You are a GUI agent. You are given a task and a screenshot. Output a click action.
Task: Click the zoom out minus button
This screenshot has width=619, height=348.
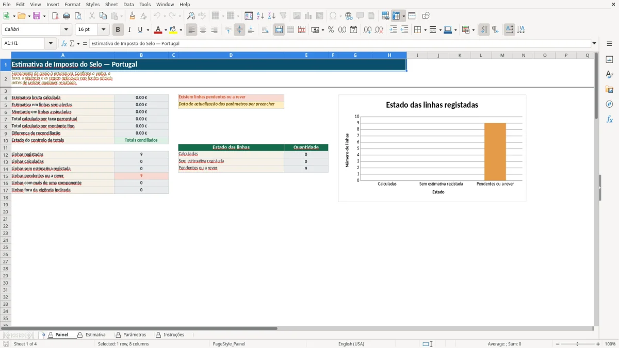(x=558, y=344)
